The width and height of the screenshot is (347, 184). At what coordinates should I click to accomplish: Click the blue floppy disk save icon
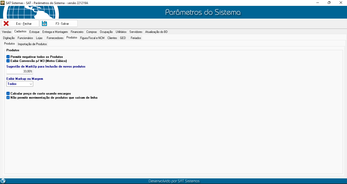pyautogui.click(x=44, y=23)
